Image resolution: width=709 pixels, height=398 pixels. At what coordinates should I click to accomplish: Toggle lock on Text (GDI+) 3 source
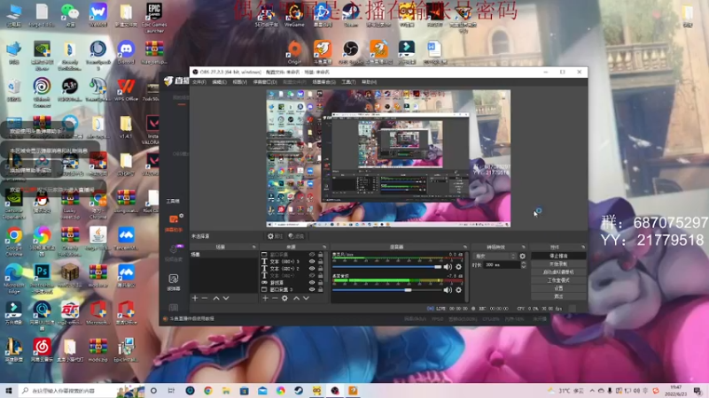320,261
